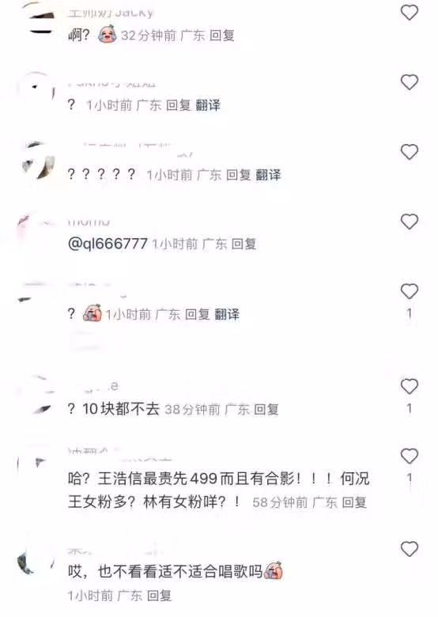Reply to the "10块都不去" comment

pos(266,410)
